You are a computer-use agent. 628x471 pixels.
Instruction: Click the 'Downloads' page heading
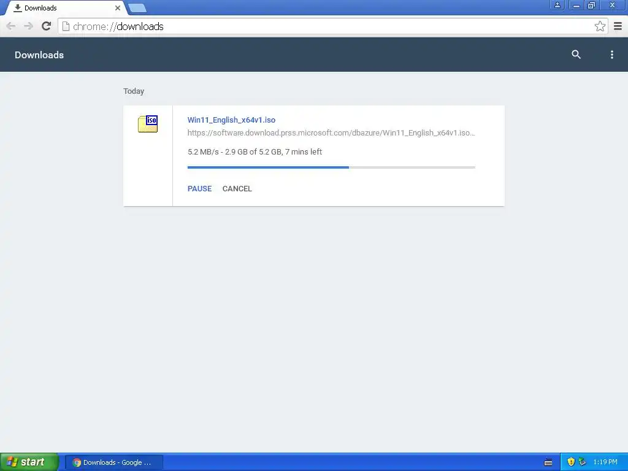pyautogui.click(x=39, y=55)
